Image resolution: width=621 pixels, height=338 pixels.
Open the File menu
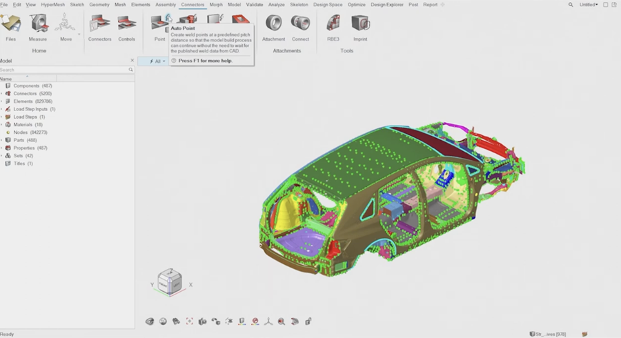tap(4, 5)
